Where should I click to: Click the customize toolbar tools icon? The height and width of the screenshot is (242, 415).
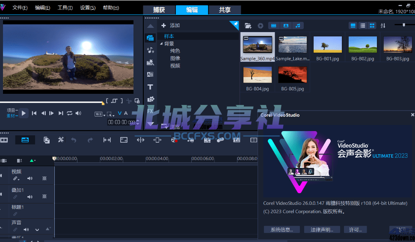(x=61, y=140)
